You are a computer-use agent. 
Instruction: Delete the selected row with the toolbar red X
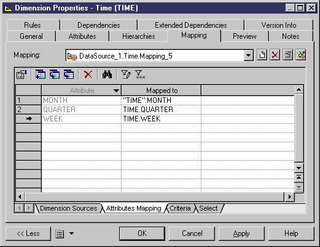pos(88,75)
